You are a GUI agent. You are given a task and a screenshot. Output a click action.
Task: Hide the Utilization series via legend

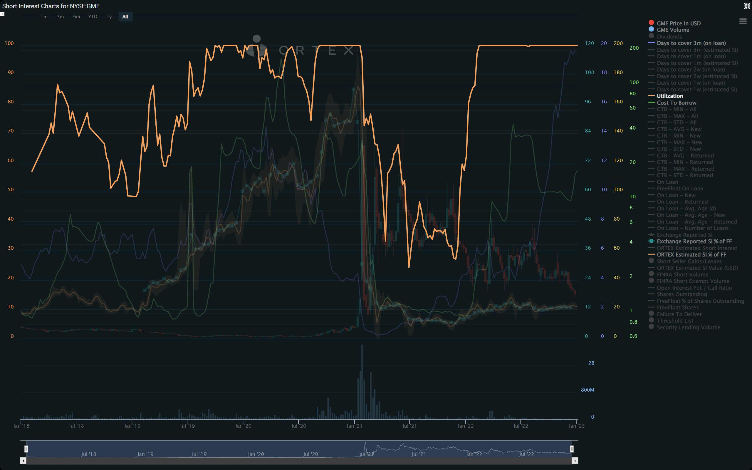(x=670, y=96)
